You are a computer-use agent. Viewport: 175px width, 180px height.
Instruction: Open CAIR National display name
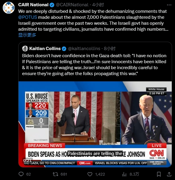33,5
